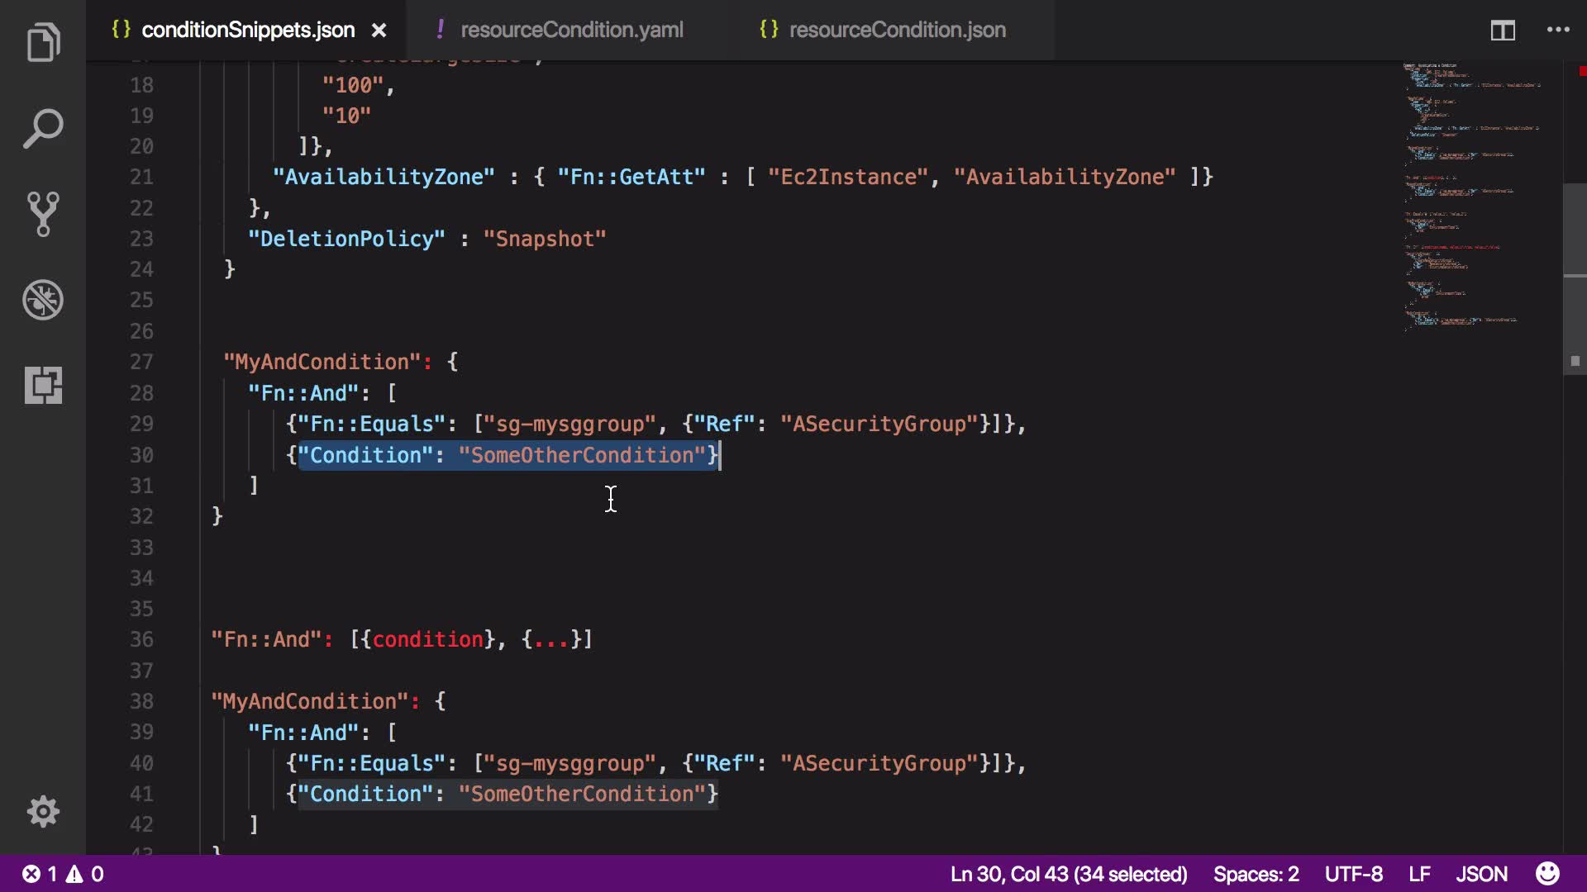Change the UTF-8 file encoding

point(1353,874)
